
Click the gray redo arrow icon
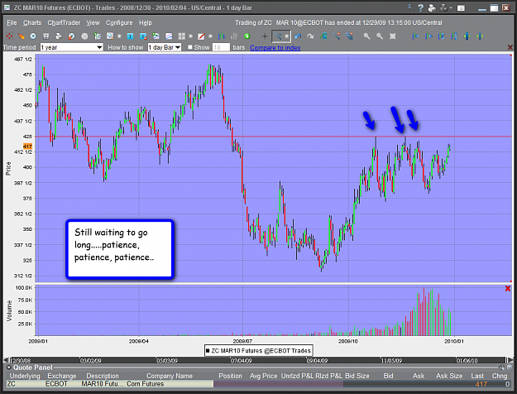click(x=310, y=36)
